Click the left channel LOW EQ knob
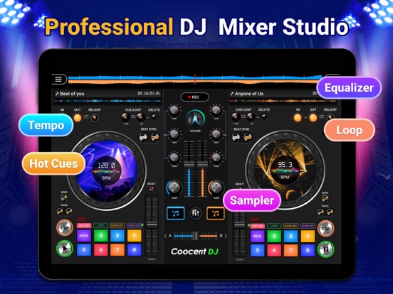 174,110
